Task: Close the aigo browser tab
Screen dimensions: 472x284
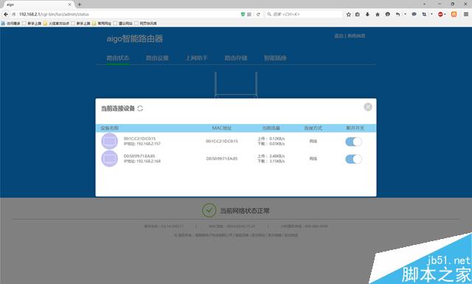Action: click(69, 4)
